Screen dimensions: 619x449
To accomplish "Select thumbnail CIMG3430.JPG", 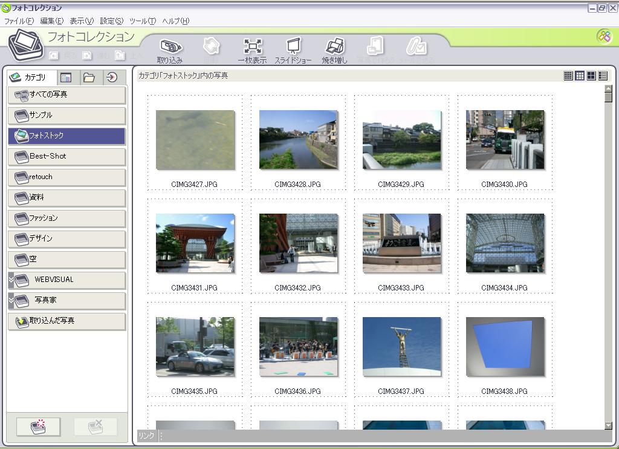I will [x=505, y=140].
